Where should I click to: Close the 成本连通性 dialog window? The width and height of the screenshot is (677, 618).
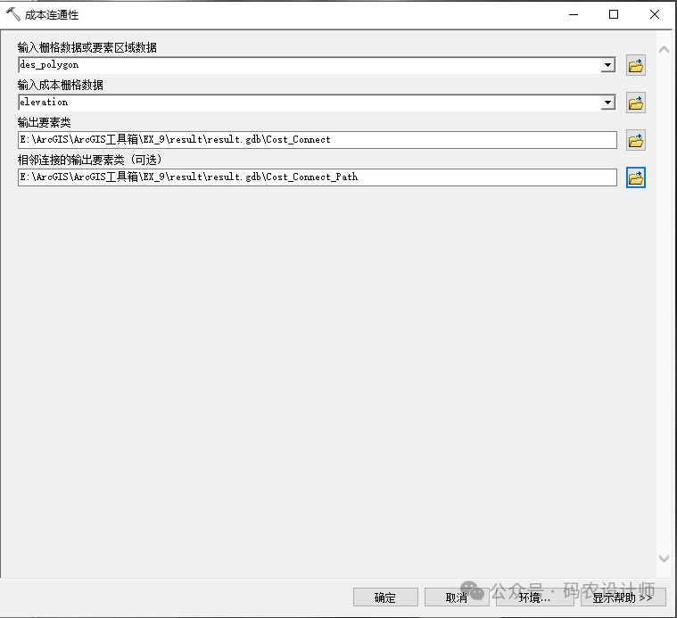coord(655,14)
